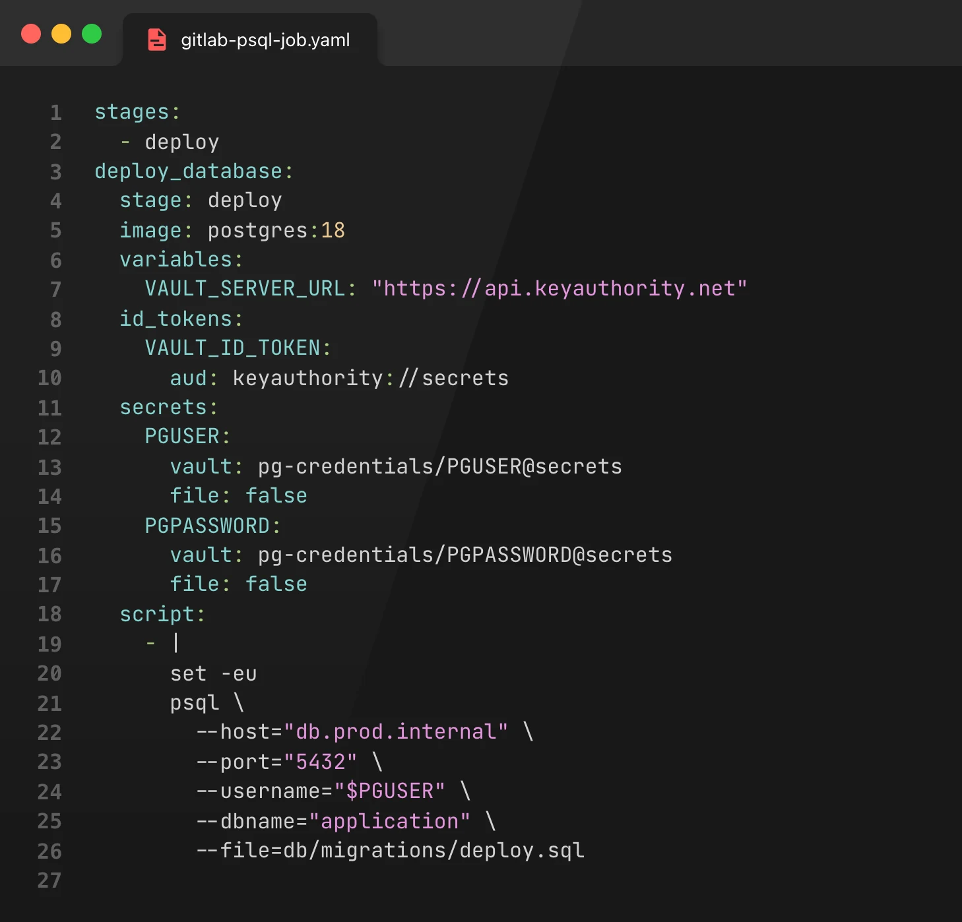Click 'false' value on line 14
The width and height of the screenshot is (962, 922).
(276, 495)
